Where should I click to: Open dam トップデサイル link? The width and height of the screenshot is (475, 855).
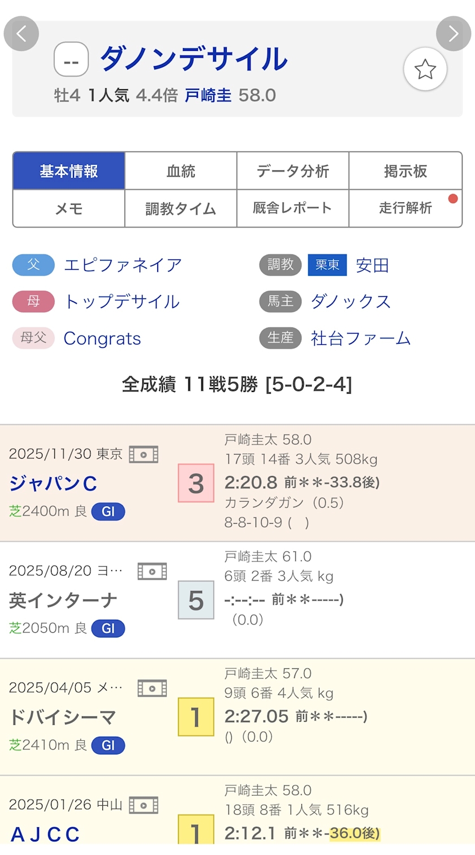[x=122, y=301]
